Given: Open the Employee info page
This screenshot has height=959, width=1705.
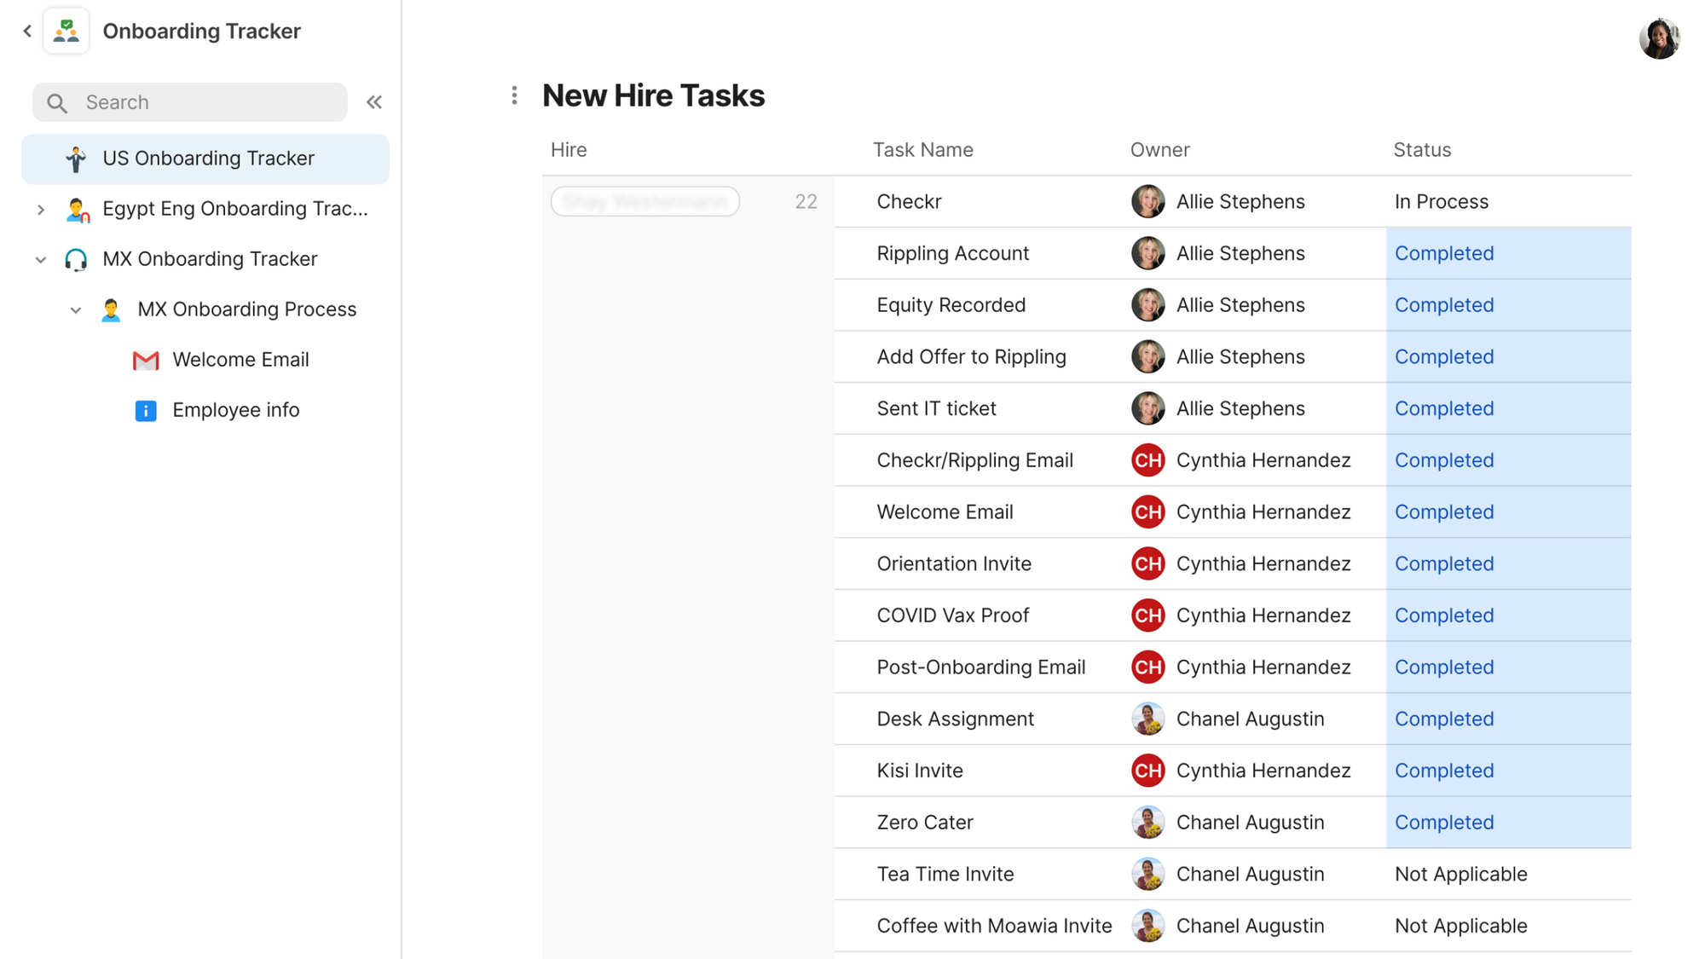Looking at the screenshot, I should coord(235,410).
